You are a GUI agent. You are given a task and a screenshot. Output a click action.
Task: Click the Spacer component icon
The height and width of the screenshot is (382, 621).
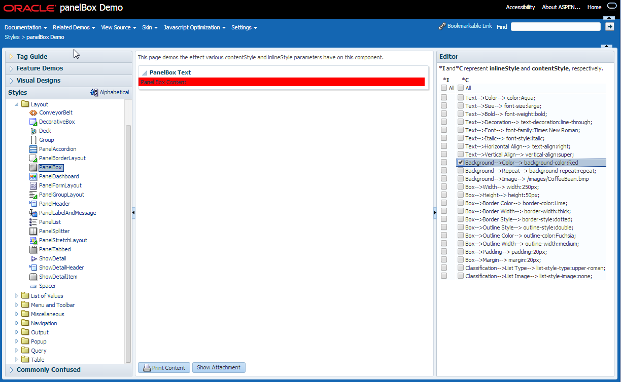pyautogui.click(x=33, y=286)
